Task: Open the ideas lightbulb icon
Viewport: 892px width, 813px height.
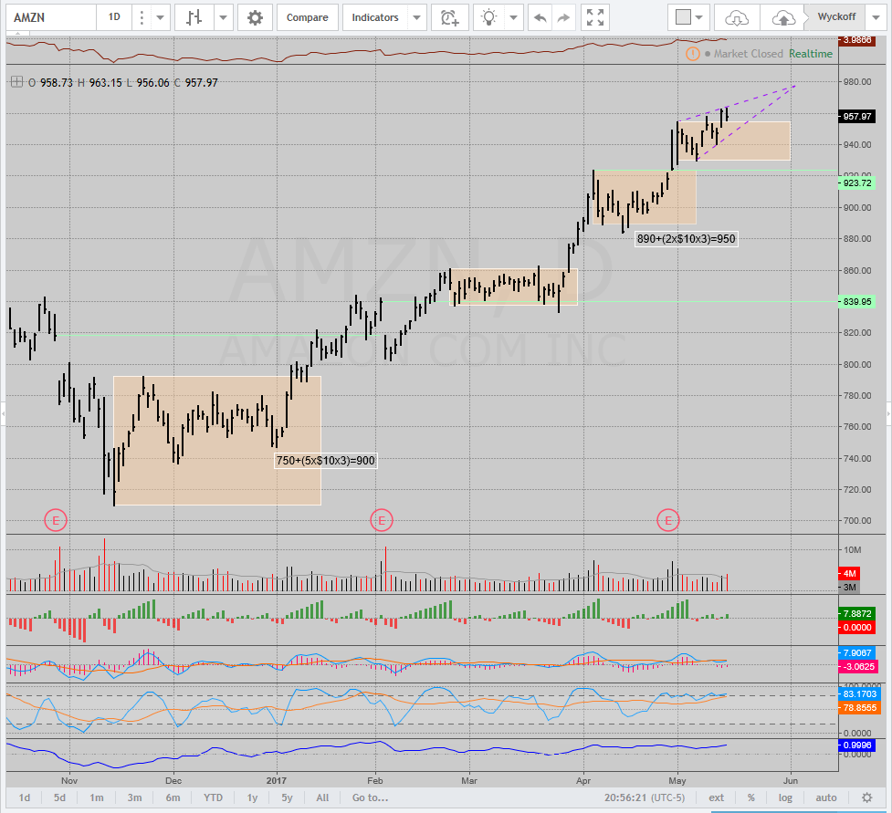Action: tap(491, 17)
